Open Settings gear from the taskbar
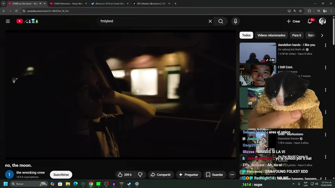Screen dimensions: 335x188 [x=137, y=184]
